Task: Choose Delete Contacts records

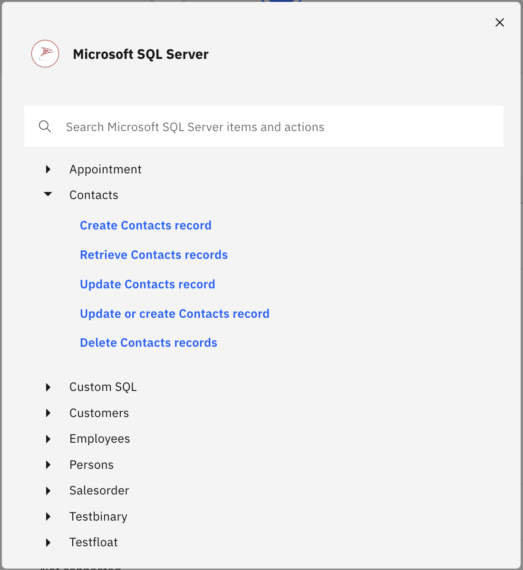Action: click(x=148, y=342)
